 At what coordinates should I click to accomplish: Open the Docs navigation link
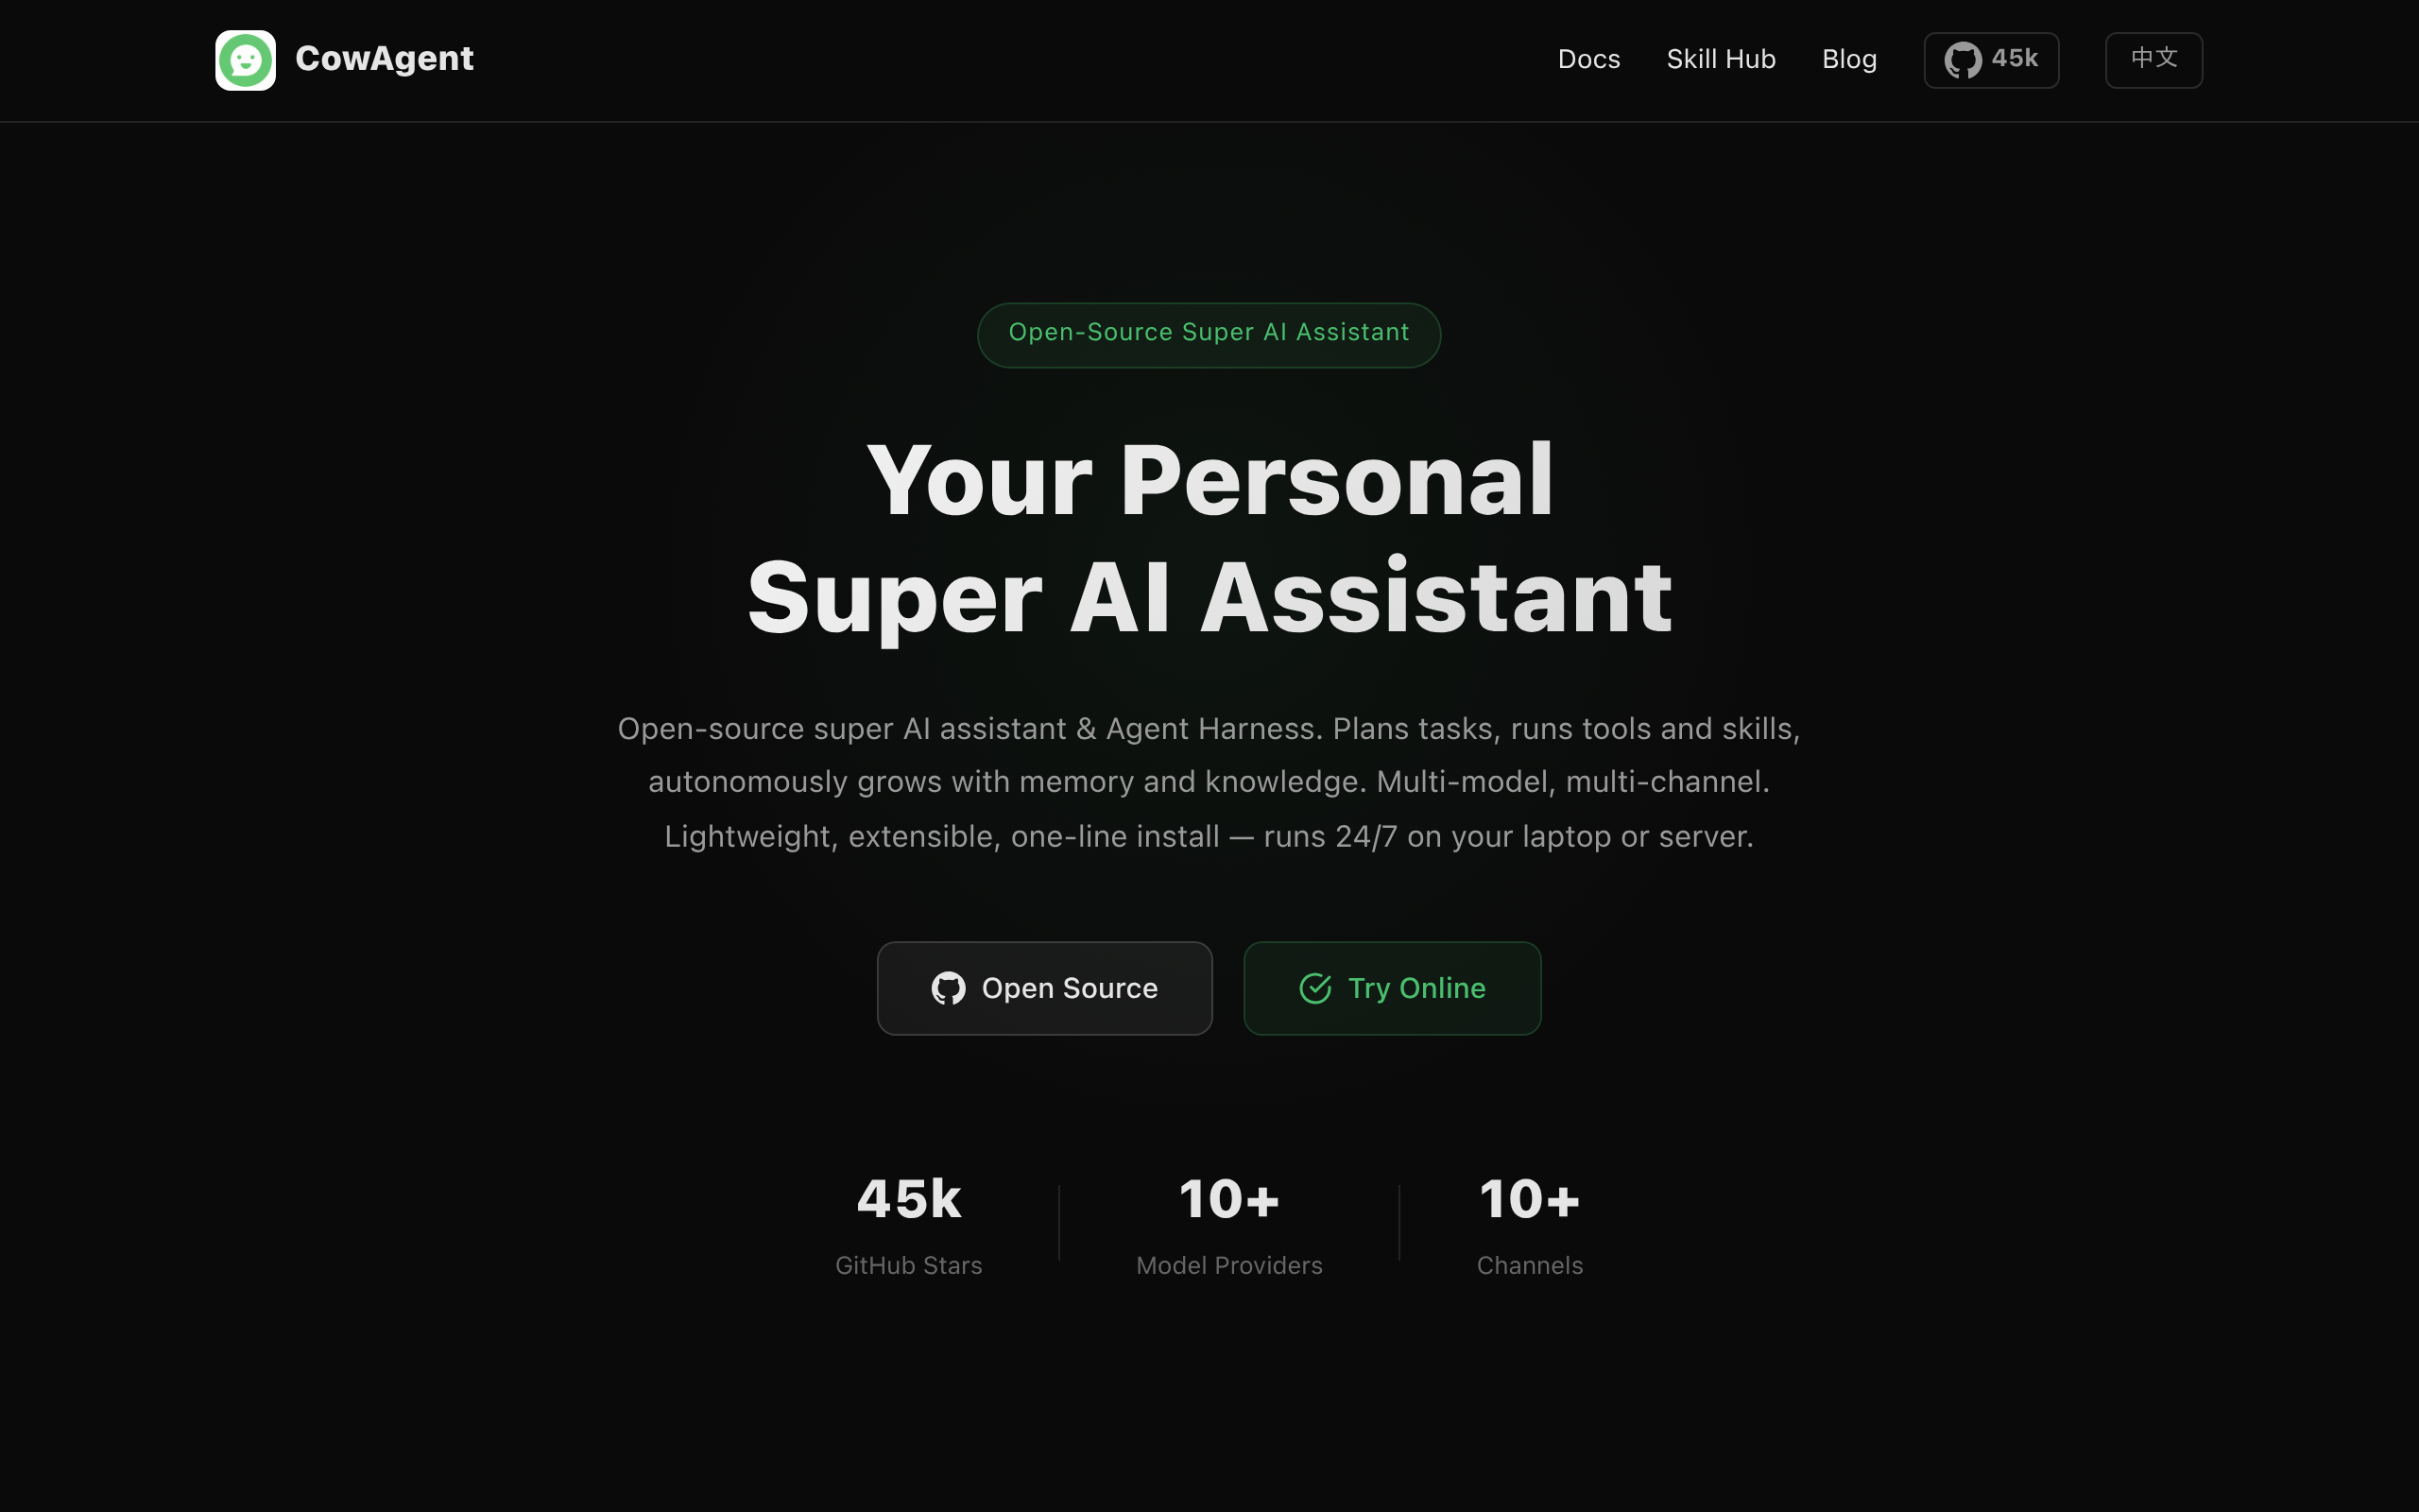click(x=1588, y=60)
